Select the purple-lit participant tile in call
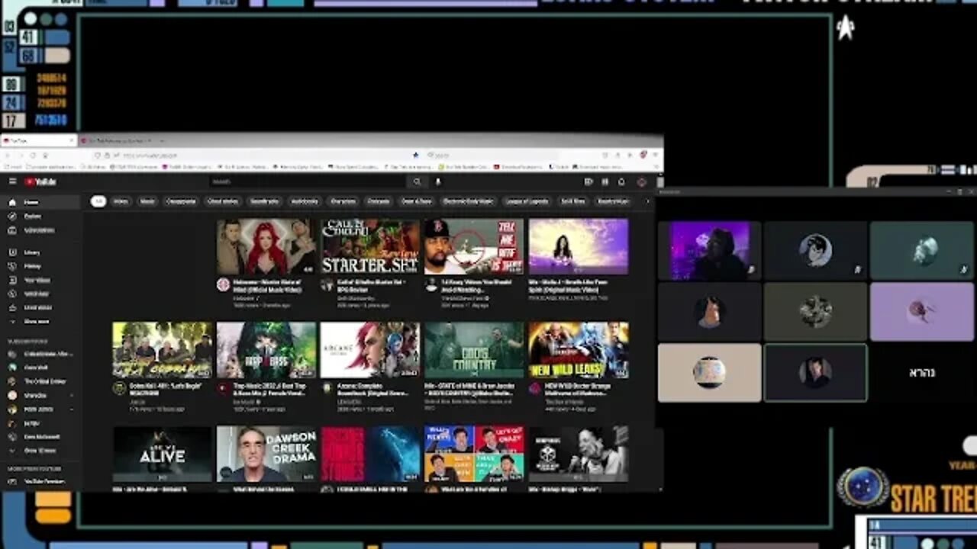This screenshot has width=977, height=549. tap(709, 250)
